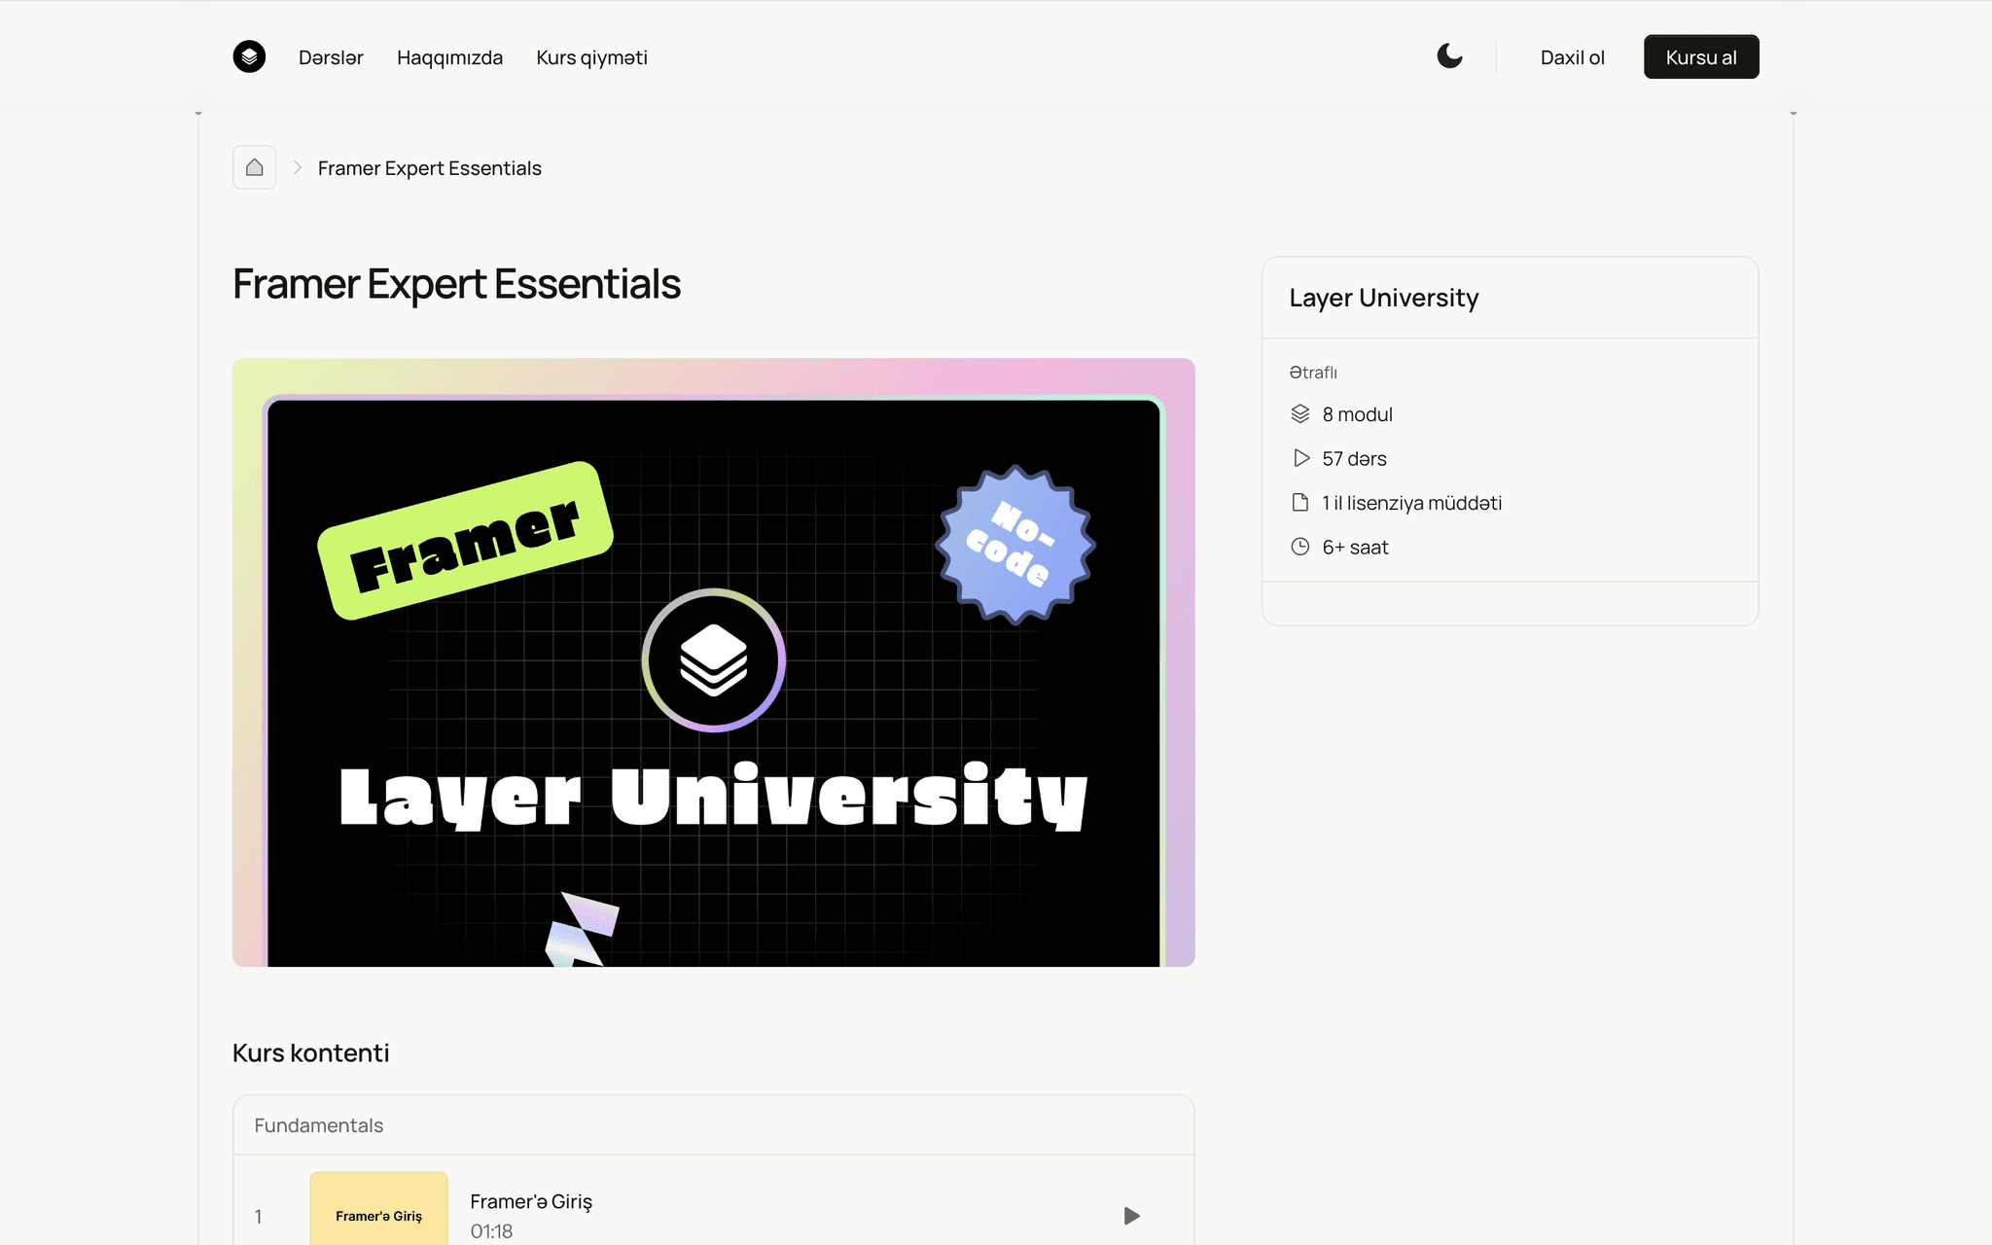Click the '8 modul' text

point(1357,414)
